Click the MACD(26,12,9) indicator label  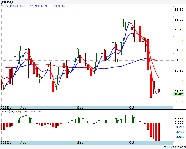pos(11,112)
